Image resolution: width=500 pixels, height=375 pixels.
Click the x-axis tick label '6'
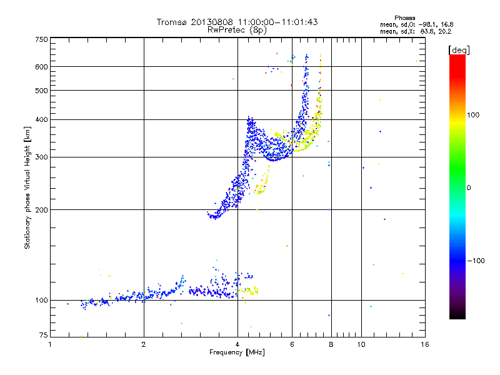292,344
